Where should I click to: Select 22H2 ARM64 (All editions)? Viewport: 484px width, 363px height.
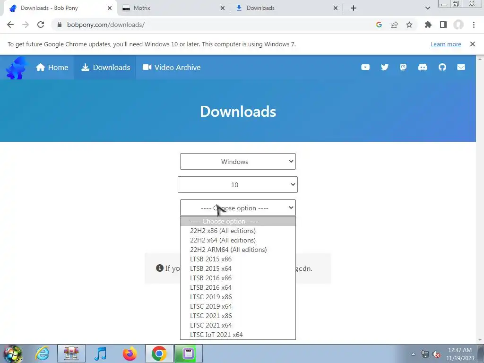[x=238, y=250]
